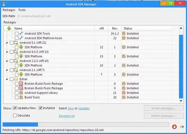Screen dimensions: 187x134
Task: Check the Android 4.0.3 (API 15) group checkbox
Action: [11, 52]
